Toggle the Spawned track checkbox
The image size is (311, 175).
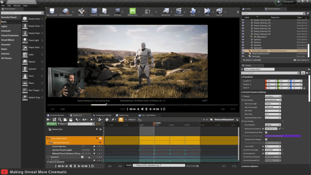point(82,157)
